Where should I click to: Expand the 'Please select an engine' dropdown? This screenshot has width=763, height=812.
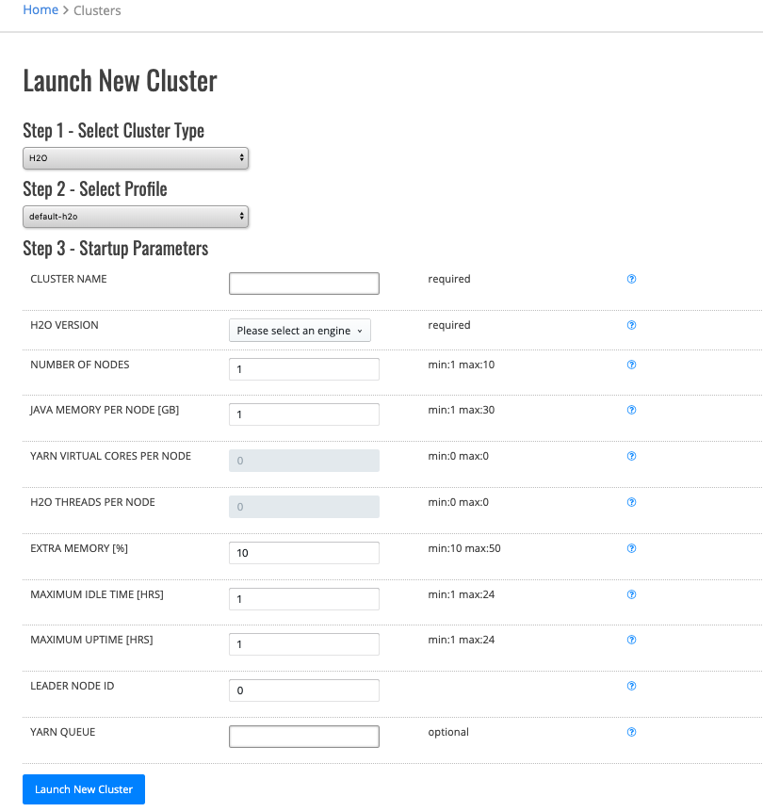300,331
